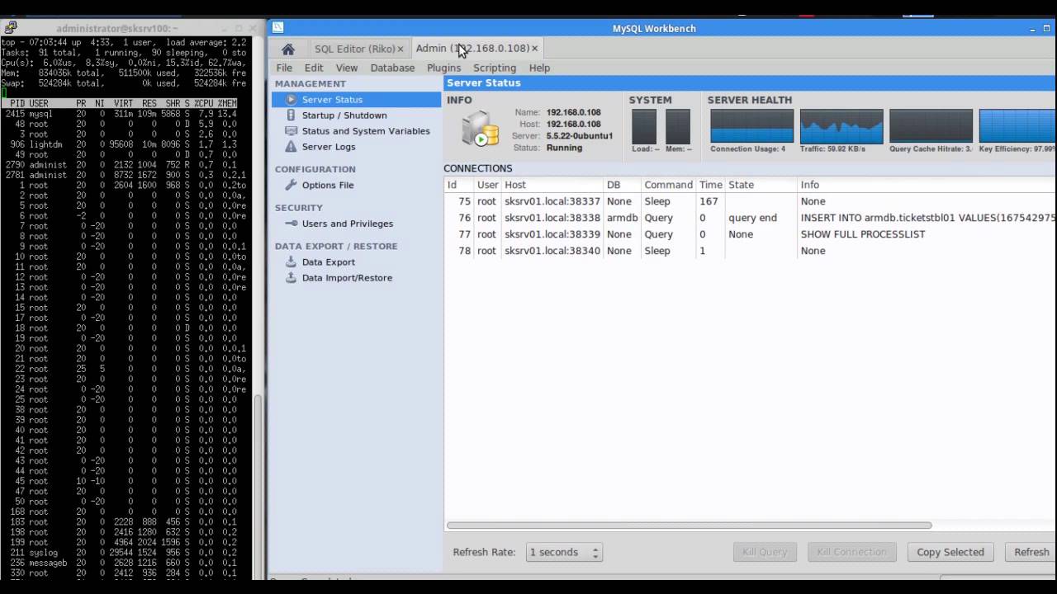This screenshot has height=594, width=1057.
Task: Sort connections by Time column header
Action: [x=710, y=185]
